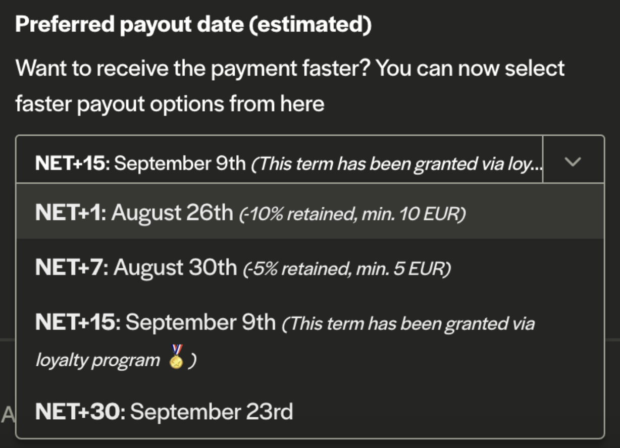Click the selected NET+15 combo box field

click(279, 162)
